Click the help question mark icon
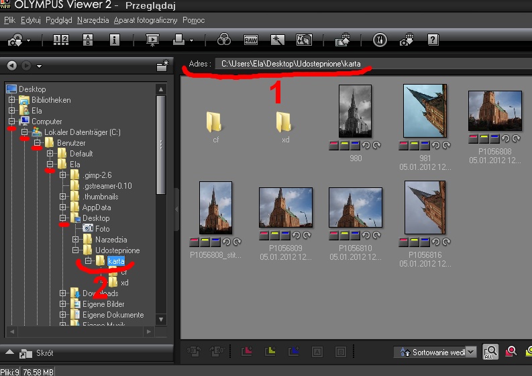This screenshot has height=376, width=532. coord(433,40)
